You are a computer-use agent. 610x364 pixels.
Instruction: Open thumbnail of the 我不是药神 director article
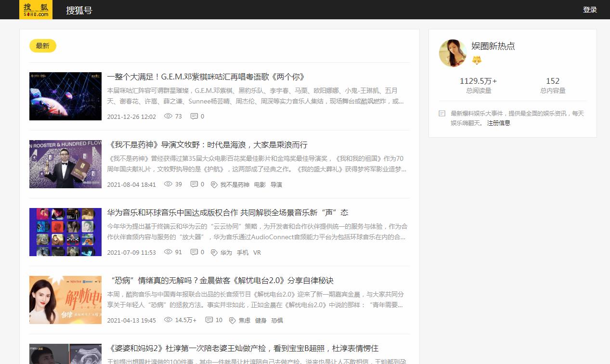tap(65, 164)
